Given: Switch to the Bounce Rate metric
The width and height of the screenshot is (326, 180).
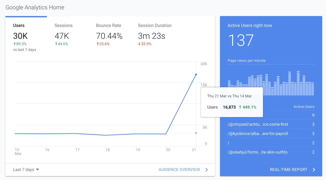Looking at the screenshot, I should click(109, 34).
